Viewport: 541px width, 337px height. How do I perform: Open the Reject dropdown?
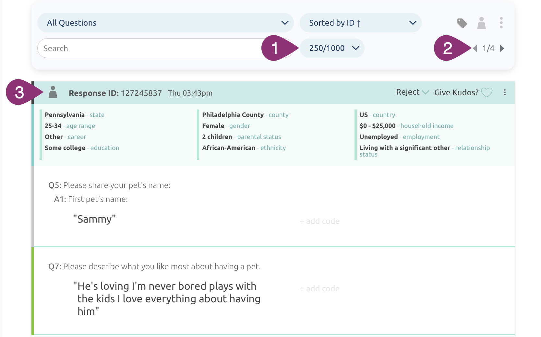[x=413, y=92]
